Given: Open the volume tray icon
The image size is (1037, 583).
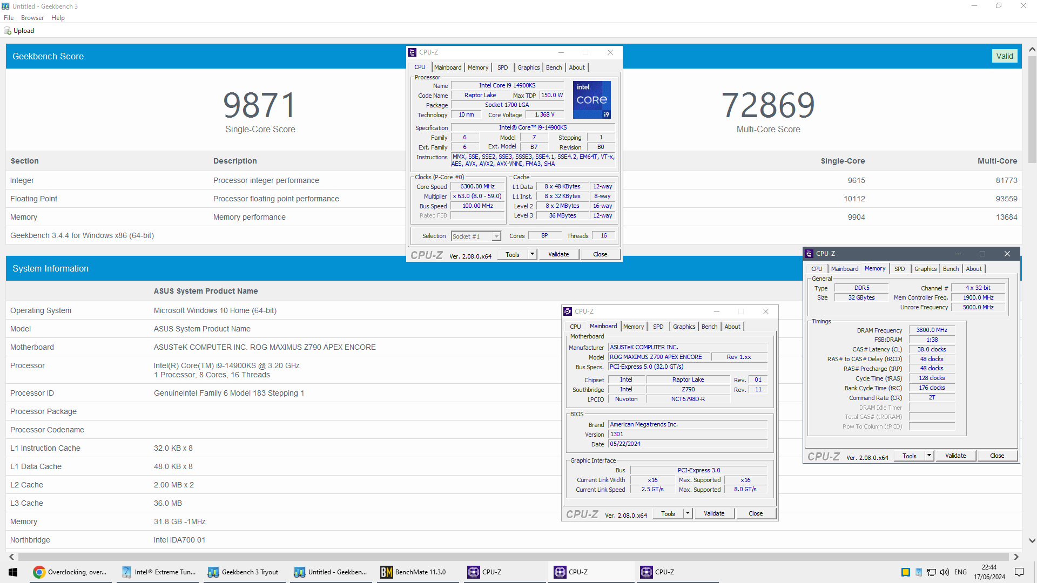Looking at the screenshot, I should 945,572.
